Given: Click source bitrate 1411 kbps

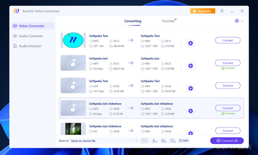Looking at the screenshot, I should click(99, 91).
